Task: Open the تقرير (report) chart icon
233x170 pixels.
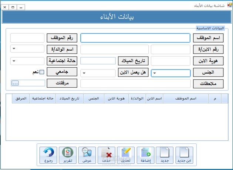Action: [x=68, y=155]
